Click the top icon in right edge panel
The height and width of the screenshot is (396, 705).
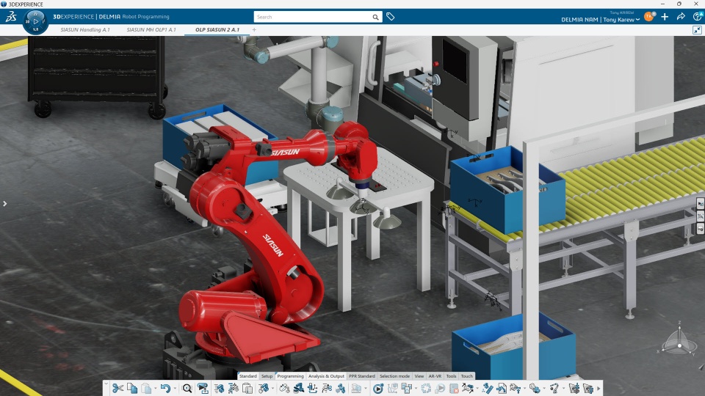701,204
